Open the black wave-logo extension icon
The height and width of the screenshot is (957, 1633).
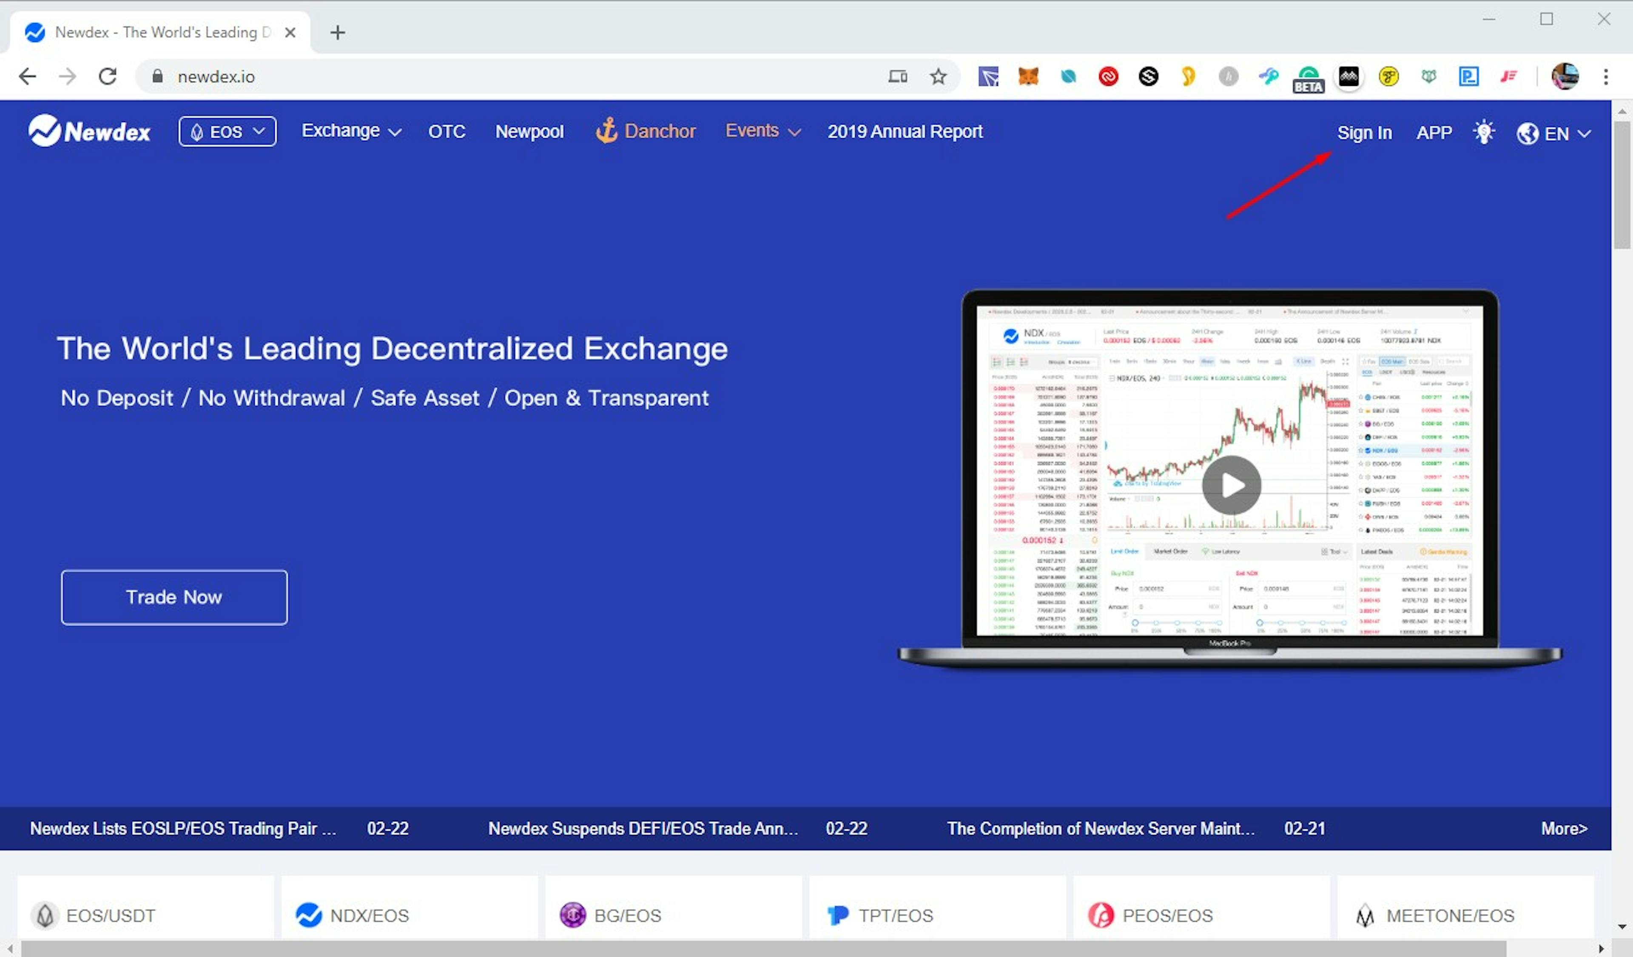(1349, 77)
